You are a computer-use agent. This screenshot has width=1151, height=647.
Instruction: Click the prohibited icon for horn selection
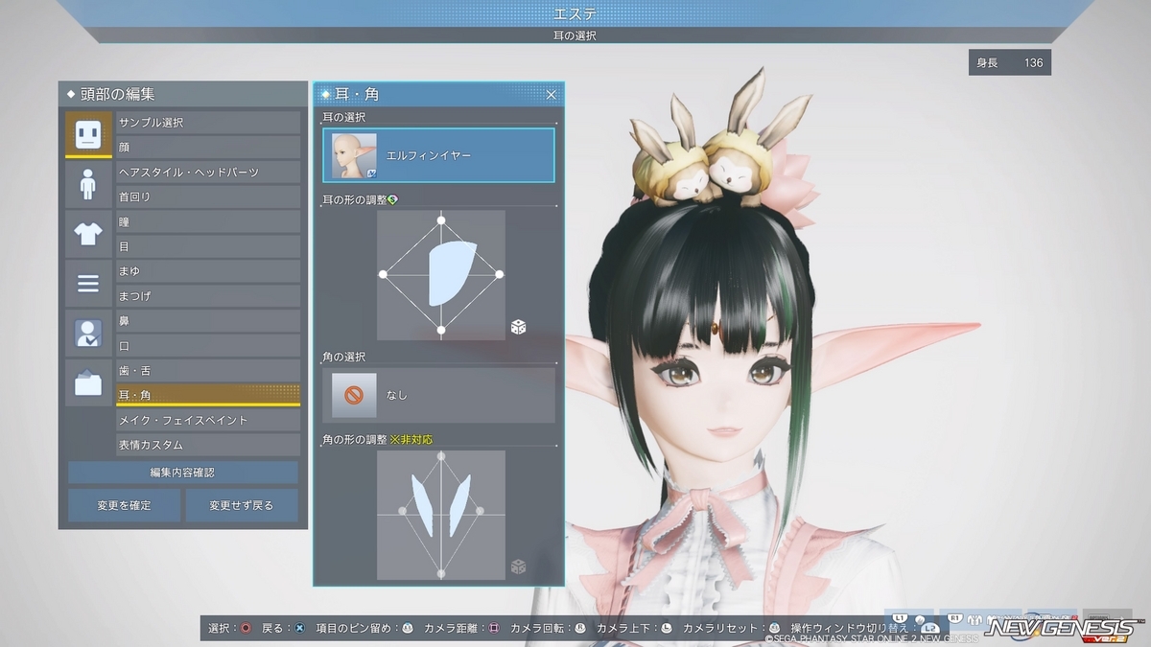(354, 395)
